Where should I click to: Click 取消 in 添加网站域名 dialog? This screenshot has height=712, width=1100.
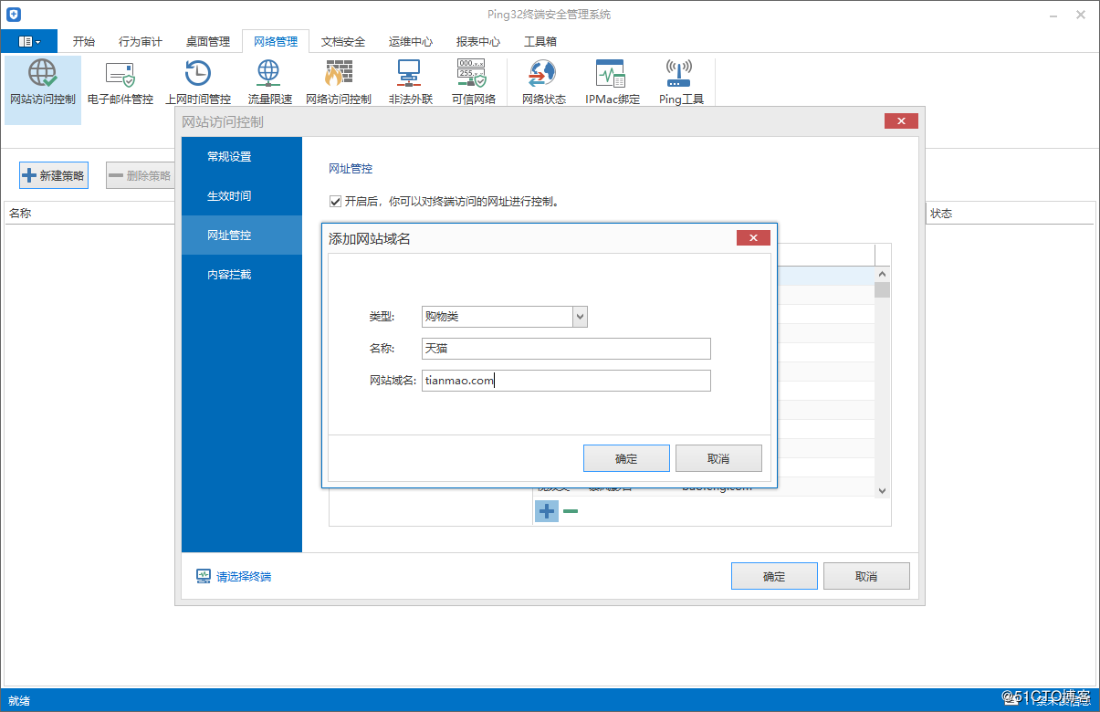click(718, 458)
